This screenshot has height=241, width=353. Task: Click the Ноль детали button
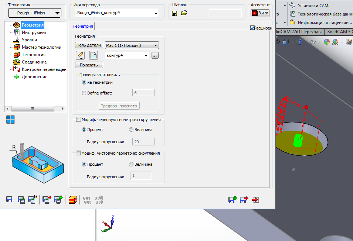pos(89,45)
